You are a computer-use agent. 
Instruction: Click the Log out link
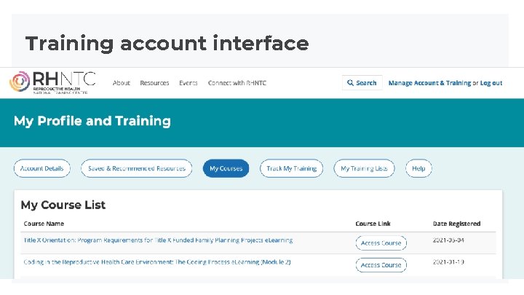point(491,83)
